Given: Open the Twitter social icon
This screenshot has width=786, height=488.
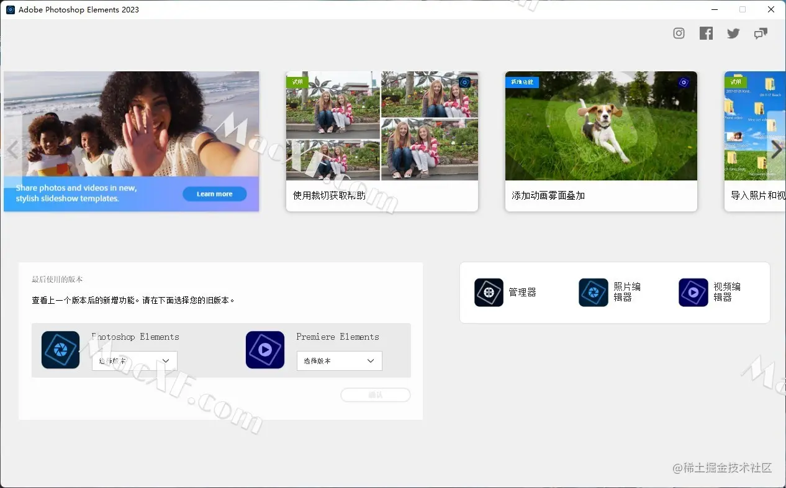Looking at the screenshot, I should click(733, 33).
